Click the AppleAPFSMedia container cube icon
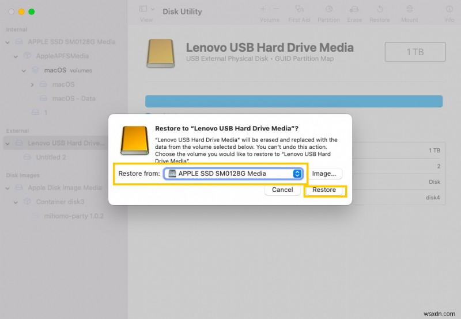 (x=27, y=56)
